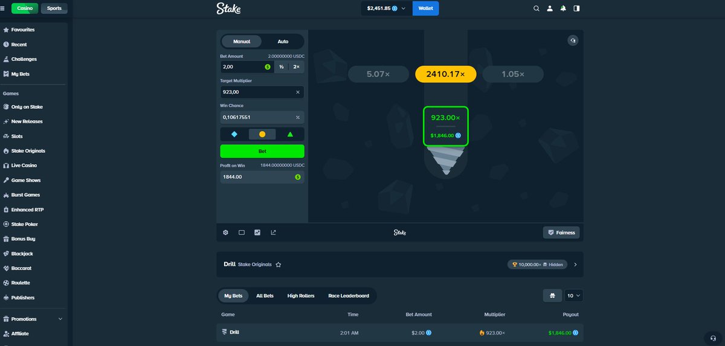This screenshot has width=725, height=346.
Task: Add Drill to favourites with star
Action: tap(279, 264)
